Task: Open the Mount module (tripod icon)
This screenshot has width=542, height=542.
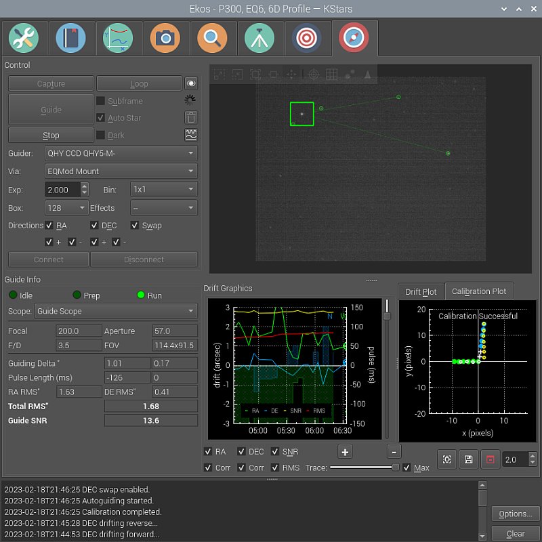Action: pyautogui.click(x=259, y=38)
